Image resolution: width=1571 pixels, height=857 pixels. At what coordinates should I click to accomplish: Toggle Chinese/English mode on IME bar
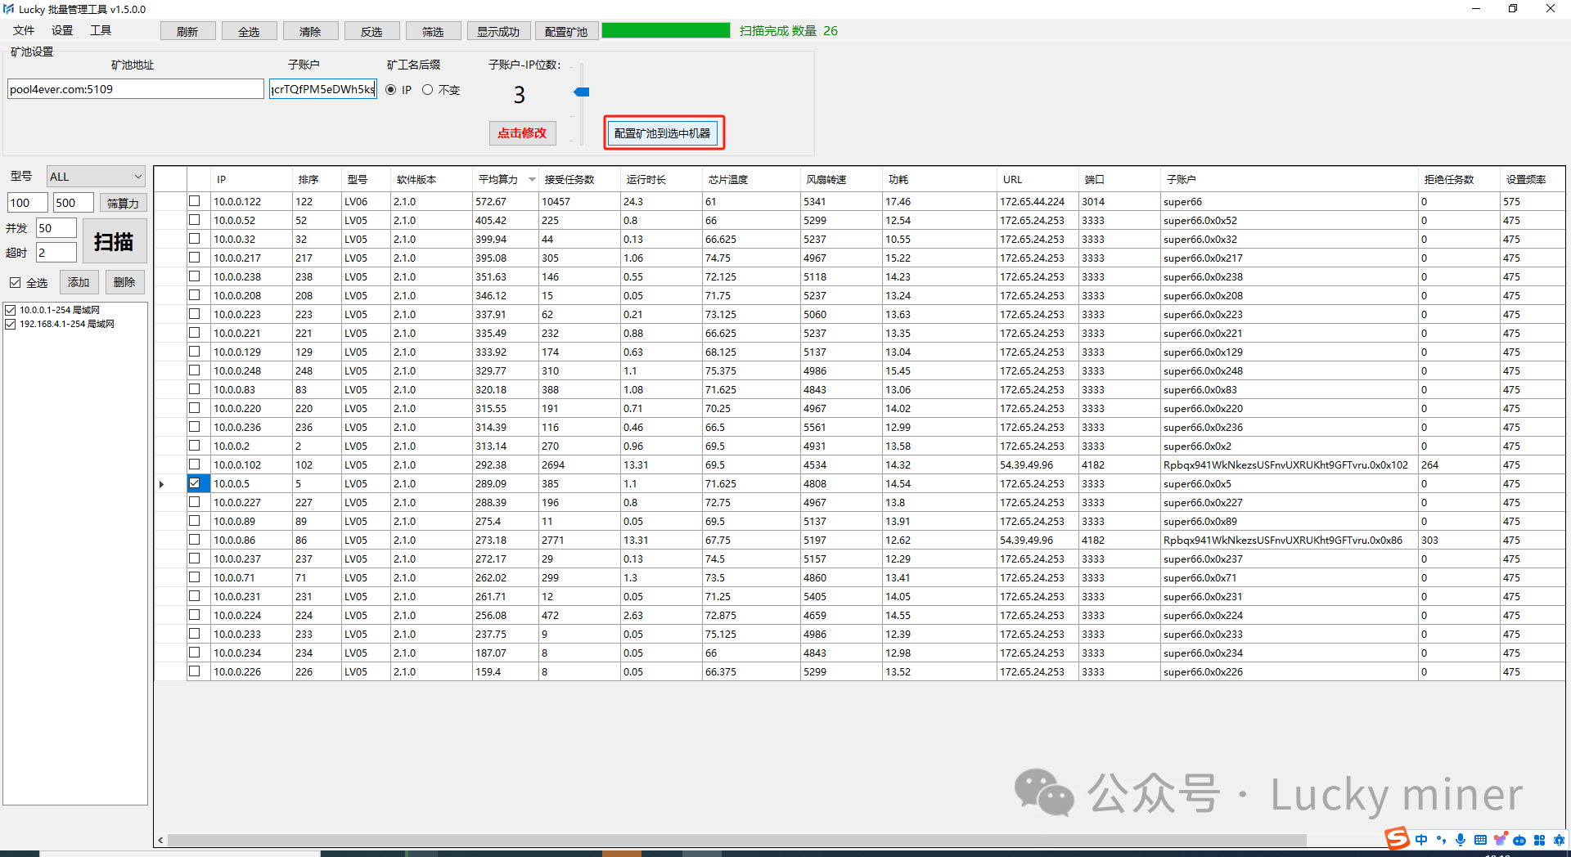(1421, 840)
